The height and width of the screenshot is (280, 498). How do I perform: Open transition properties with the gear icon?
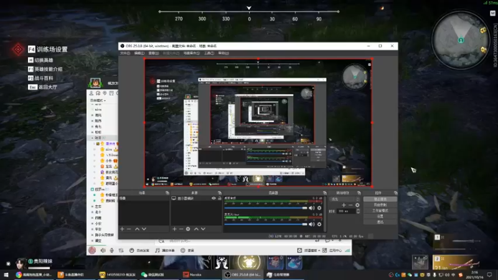click(357, 205)
